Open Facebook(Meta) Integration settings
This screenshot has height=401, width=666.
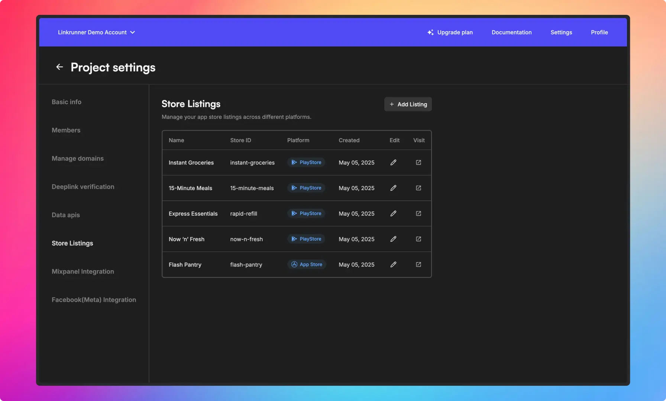click(x=94, y=299)
